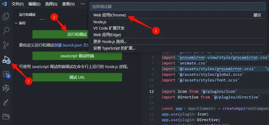
Task: Open the Source Control view
Action: point(6,45)
